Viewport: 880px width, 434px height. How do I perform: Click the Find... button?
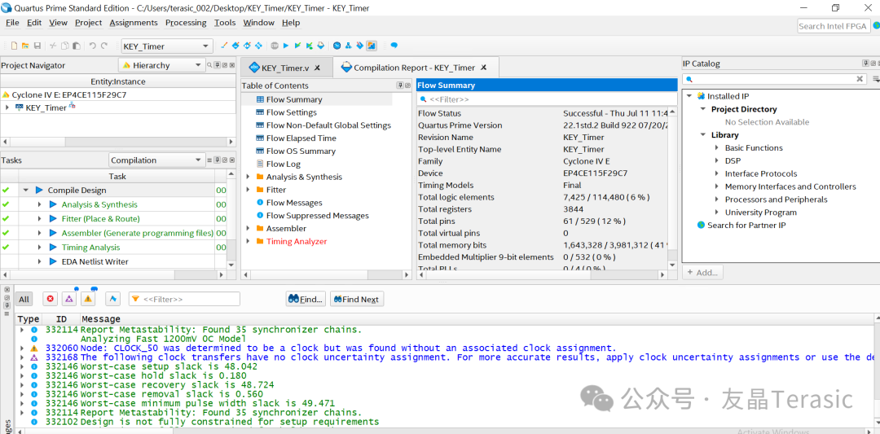tap(306, 300)
